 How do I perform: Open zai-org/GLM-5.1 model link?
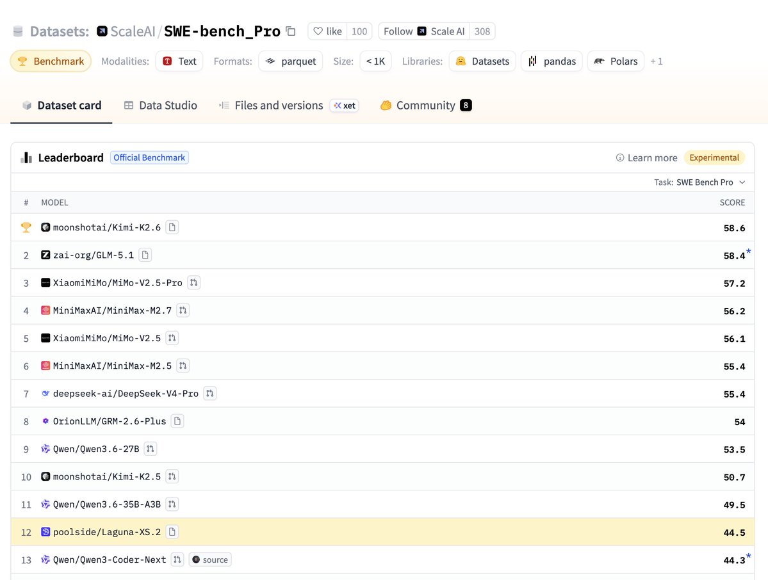(x=93, y=255)
